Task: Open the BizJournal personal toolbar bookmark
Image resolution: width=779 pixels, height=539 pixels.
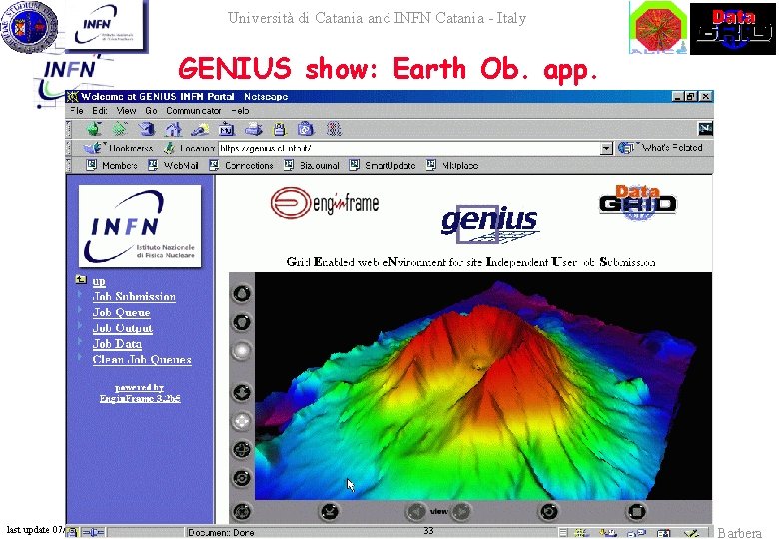Action: (312, 165)
